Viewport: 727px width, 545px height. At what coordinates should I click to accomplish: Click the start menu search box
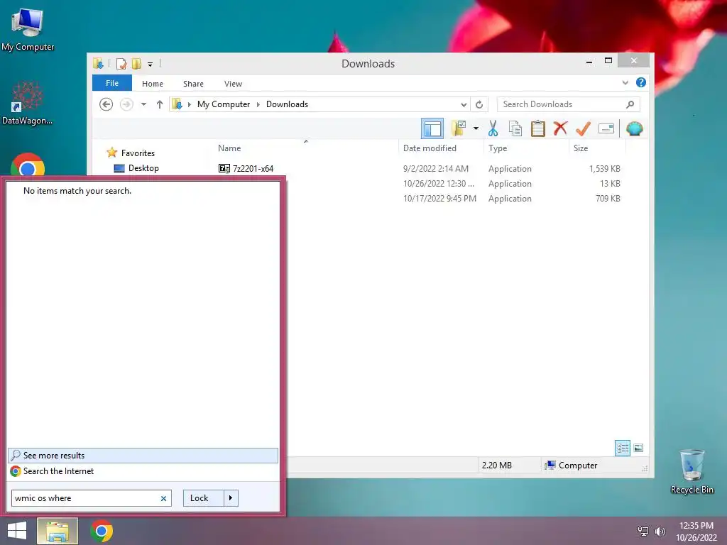click(x=92, y=498)
